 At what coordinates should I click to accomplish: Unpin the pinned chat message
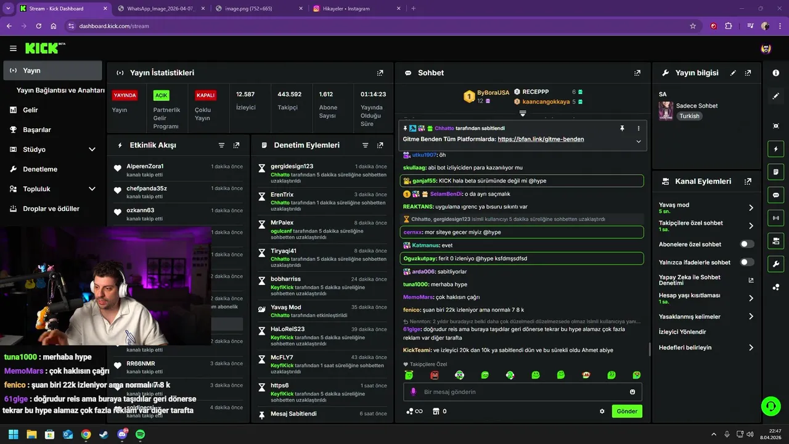click(x=622, y=128)
